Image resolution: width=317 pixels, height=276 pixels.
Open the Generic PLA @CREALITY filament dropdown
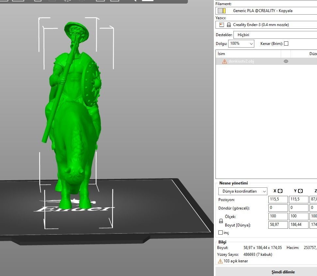pos(266,11)
